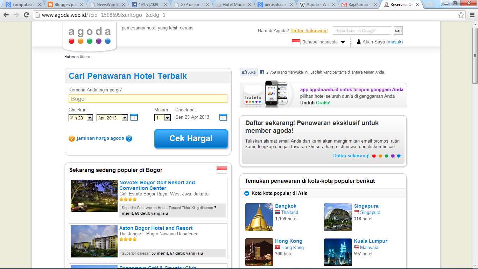
Task: Open the Malam nights dropdown
Action: pyautogui.click(x=162, y=118)
